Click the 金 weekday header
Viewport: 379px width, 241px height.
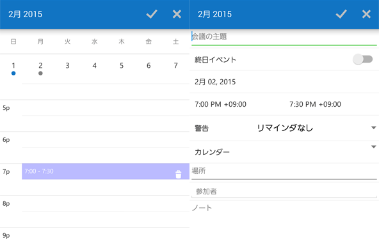pyautogui.click(x=149, y=42)
